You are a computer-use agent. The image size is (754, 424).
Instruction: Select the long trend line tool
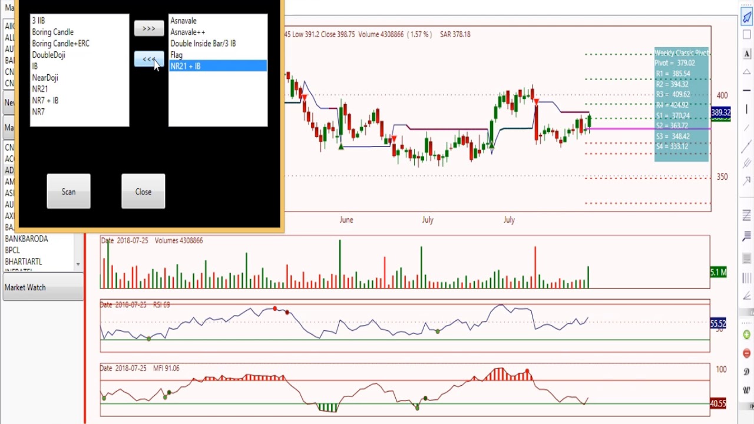coord(747,145)
